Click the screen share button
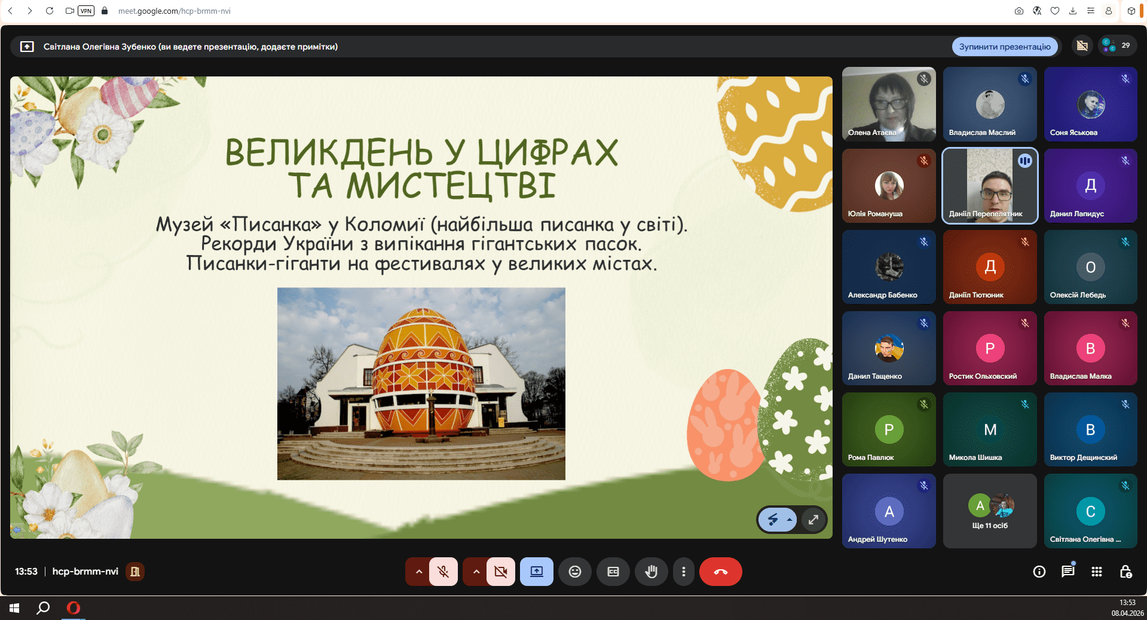Image resolution: width=1147 pixels, height=620 pixels. pyautogui.click(x=537, y=572)
